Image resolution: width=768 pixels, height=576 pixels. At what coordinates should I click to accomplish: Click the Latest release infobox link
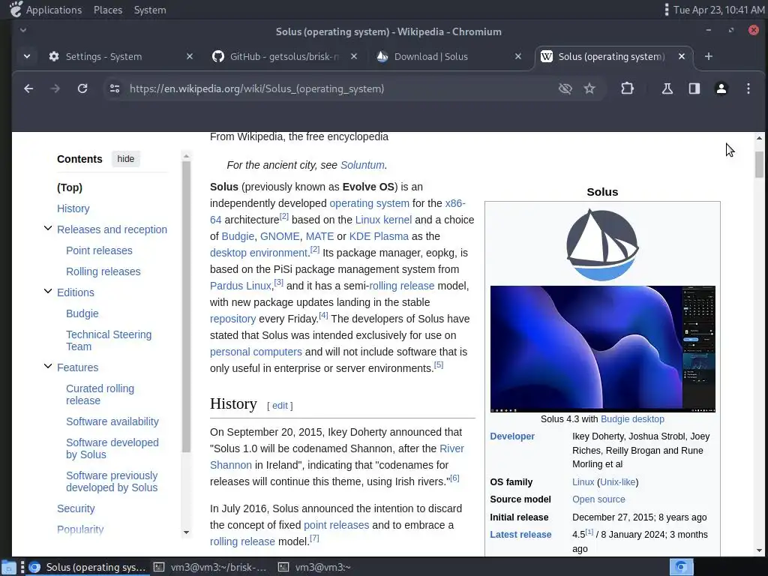coord(520,534)
